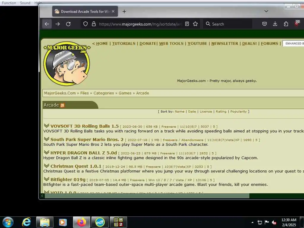The width and height of the screenshot is (304, 228).
Task: Open the extensions puzzle icon
Action: tap(286, 24)
